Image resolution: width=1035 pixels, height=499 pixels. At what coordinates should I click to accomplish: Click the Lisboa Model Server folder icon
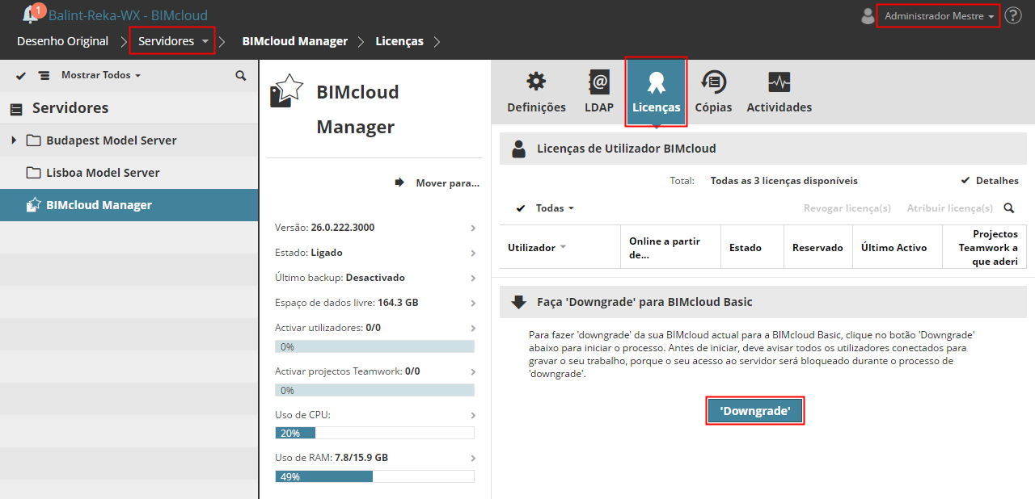[34, 173]
